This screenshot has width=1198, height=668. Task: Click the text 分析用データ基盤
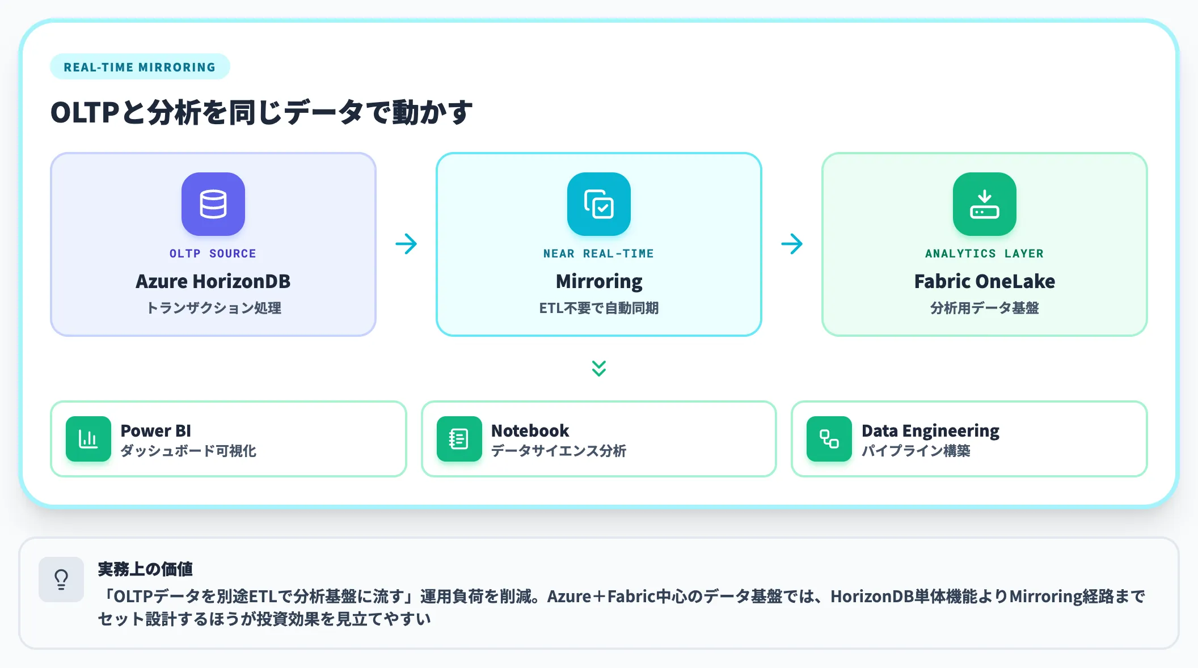click(x=985, y=308)
